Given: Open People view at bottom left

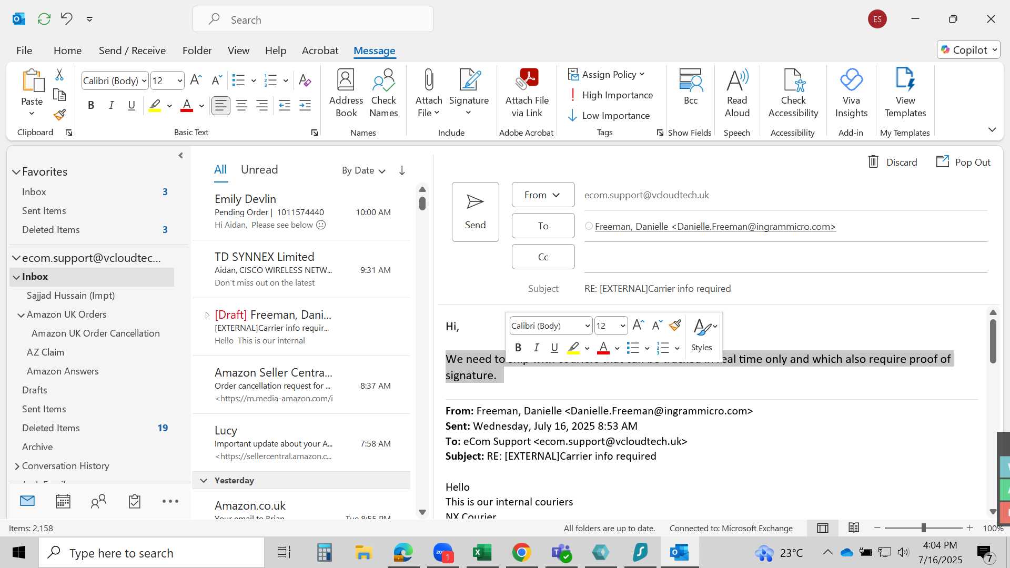Looking at the screenshot, I should [x=98, y=501].
